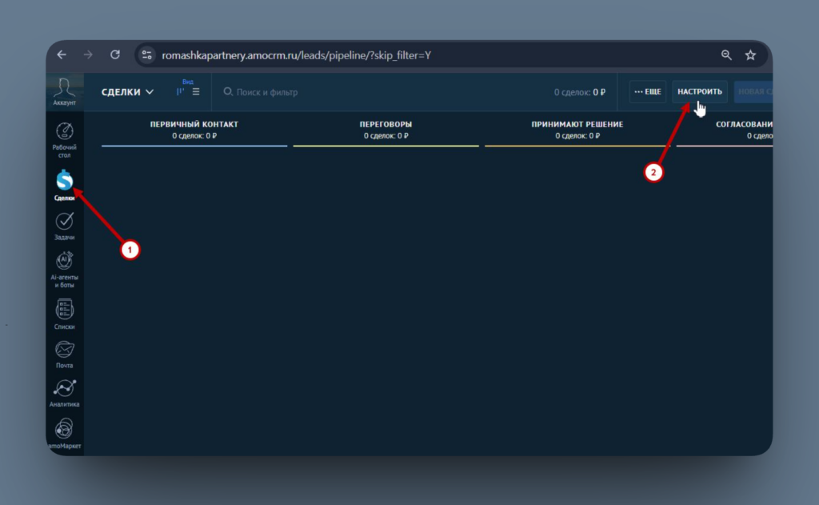Image resolution: width=819 pixels, height=505 pixels.
Task: Open the ЕЩЕ more options menu
Action: click(x=648, y=91)
